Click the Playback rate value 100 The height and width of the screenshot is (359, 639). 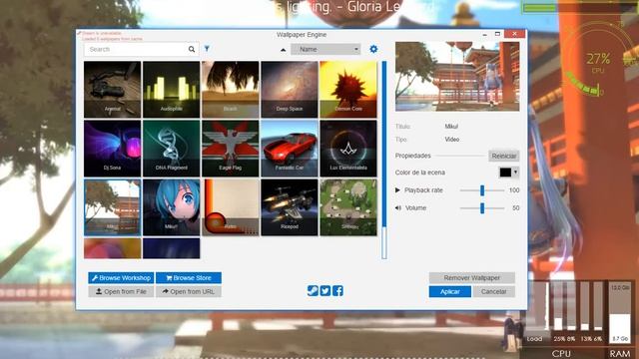point(514,190)
